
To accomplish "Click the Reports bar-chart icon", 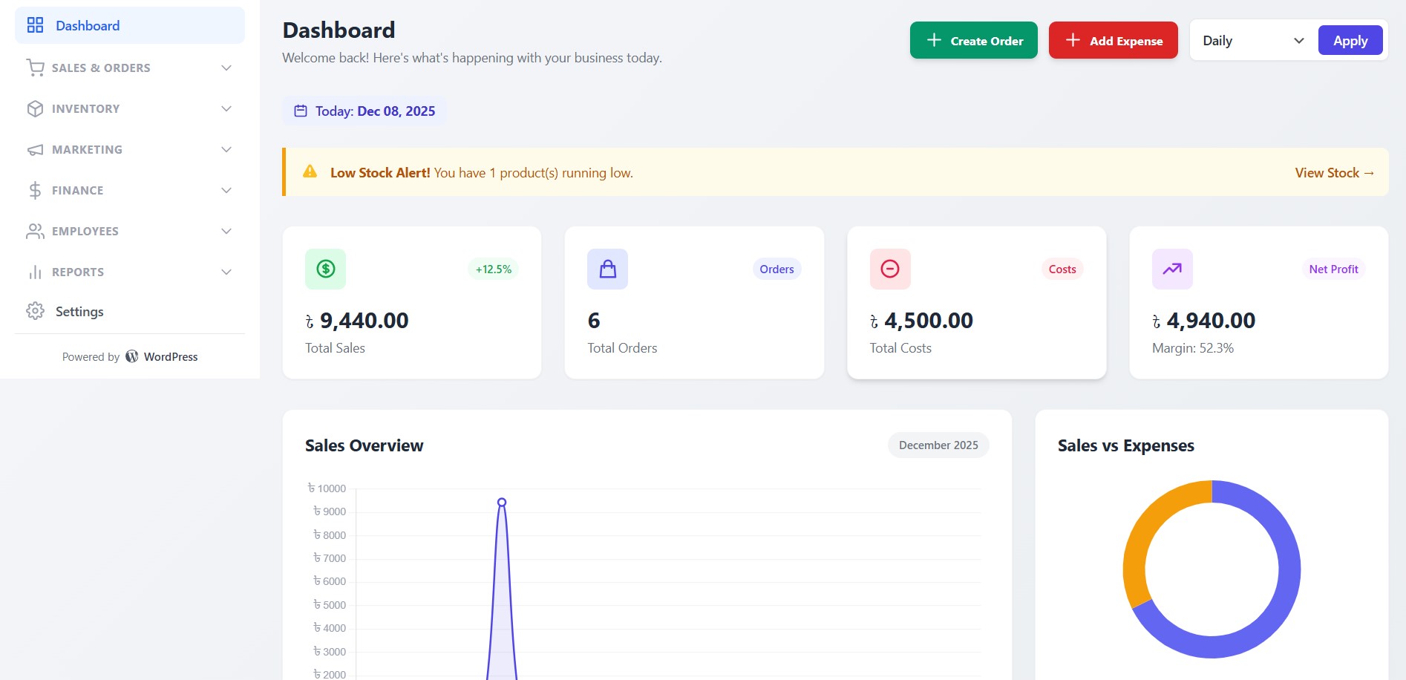I will pyautogui.click(x=35, y=272).
